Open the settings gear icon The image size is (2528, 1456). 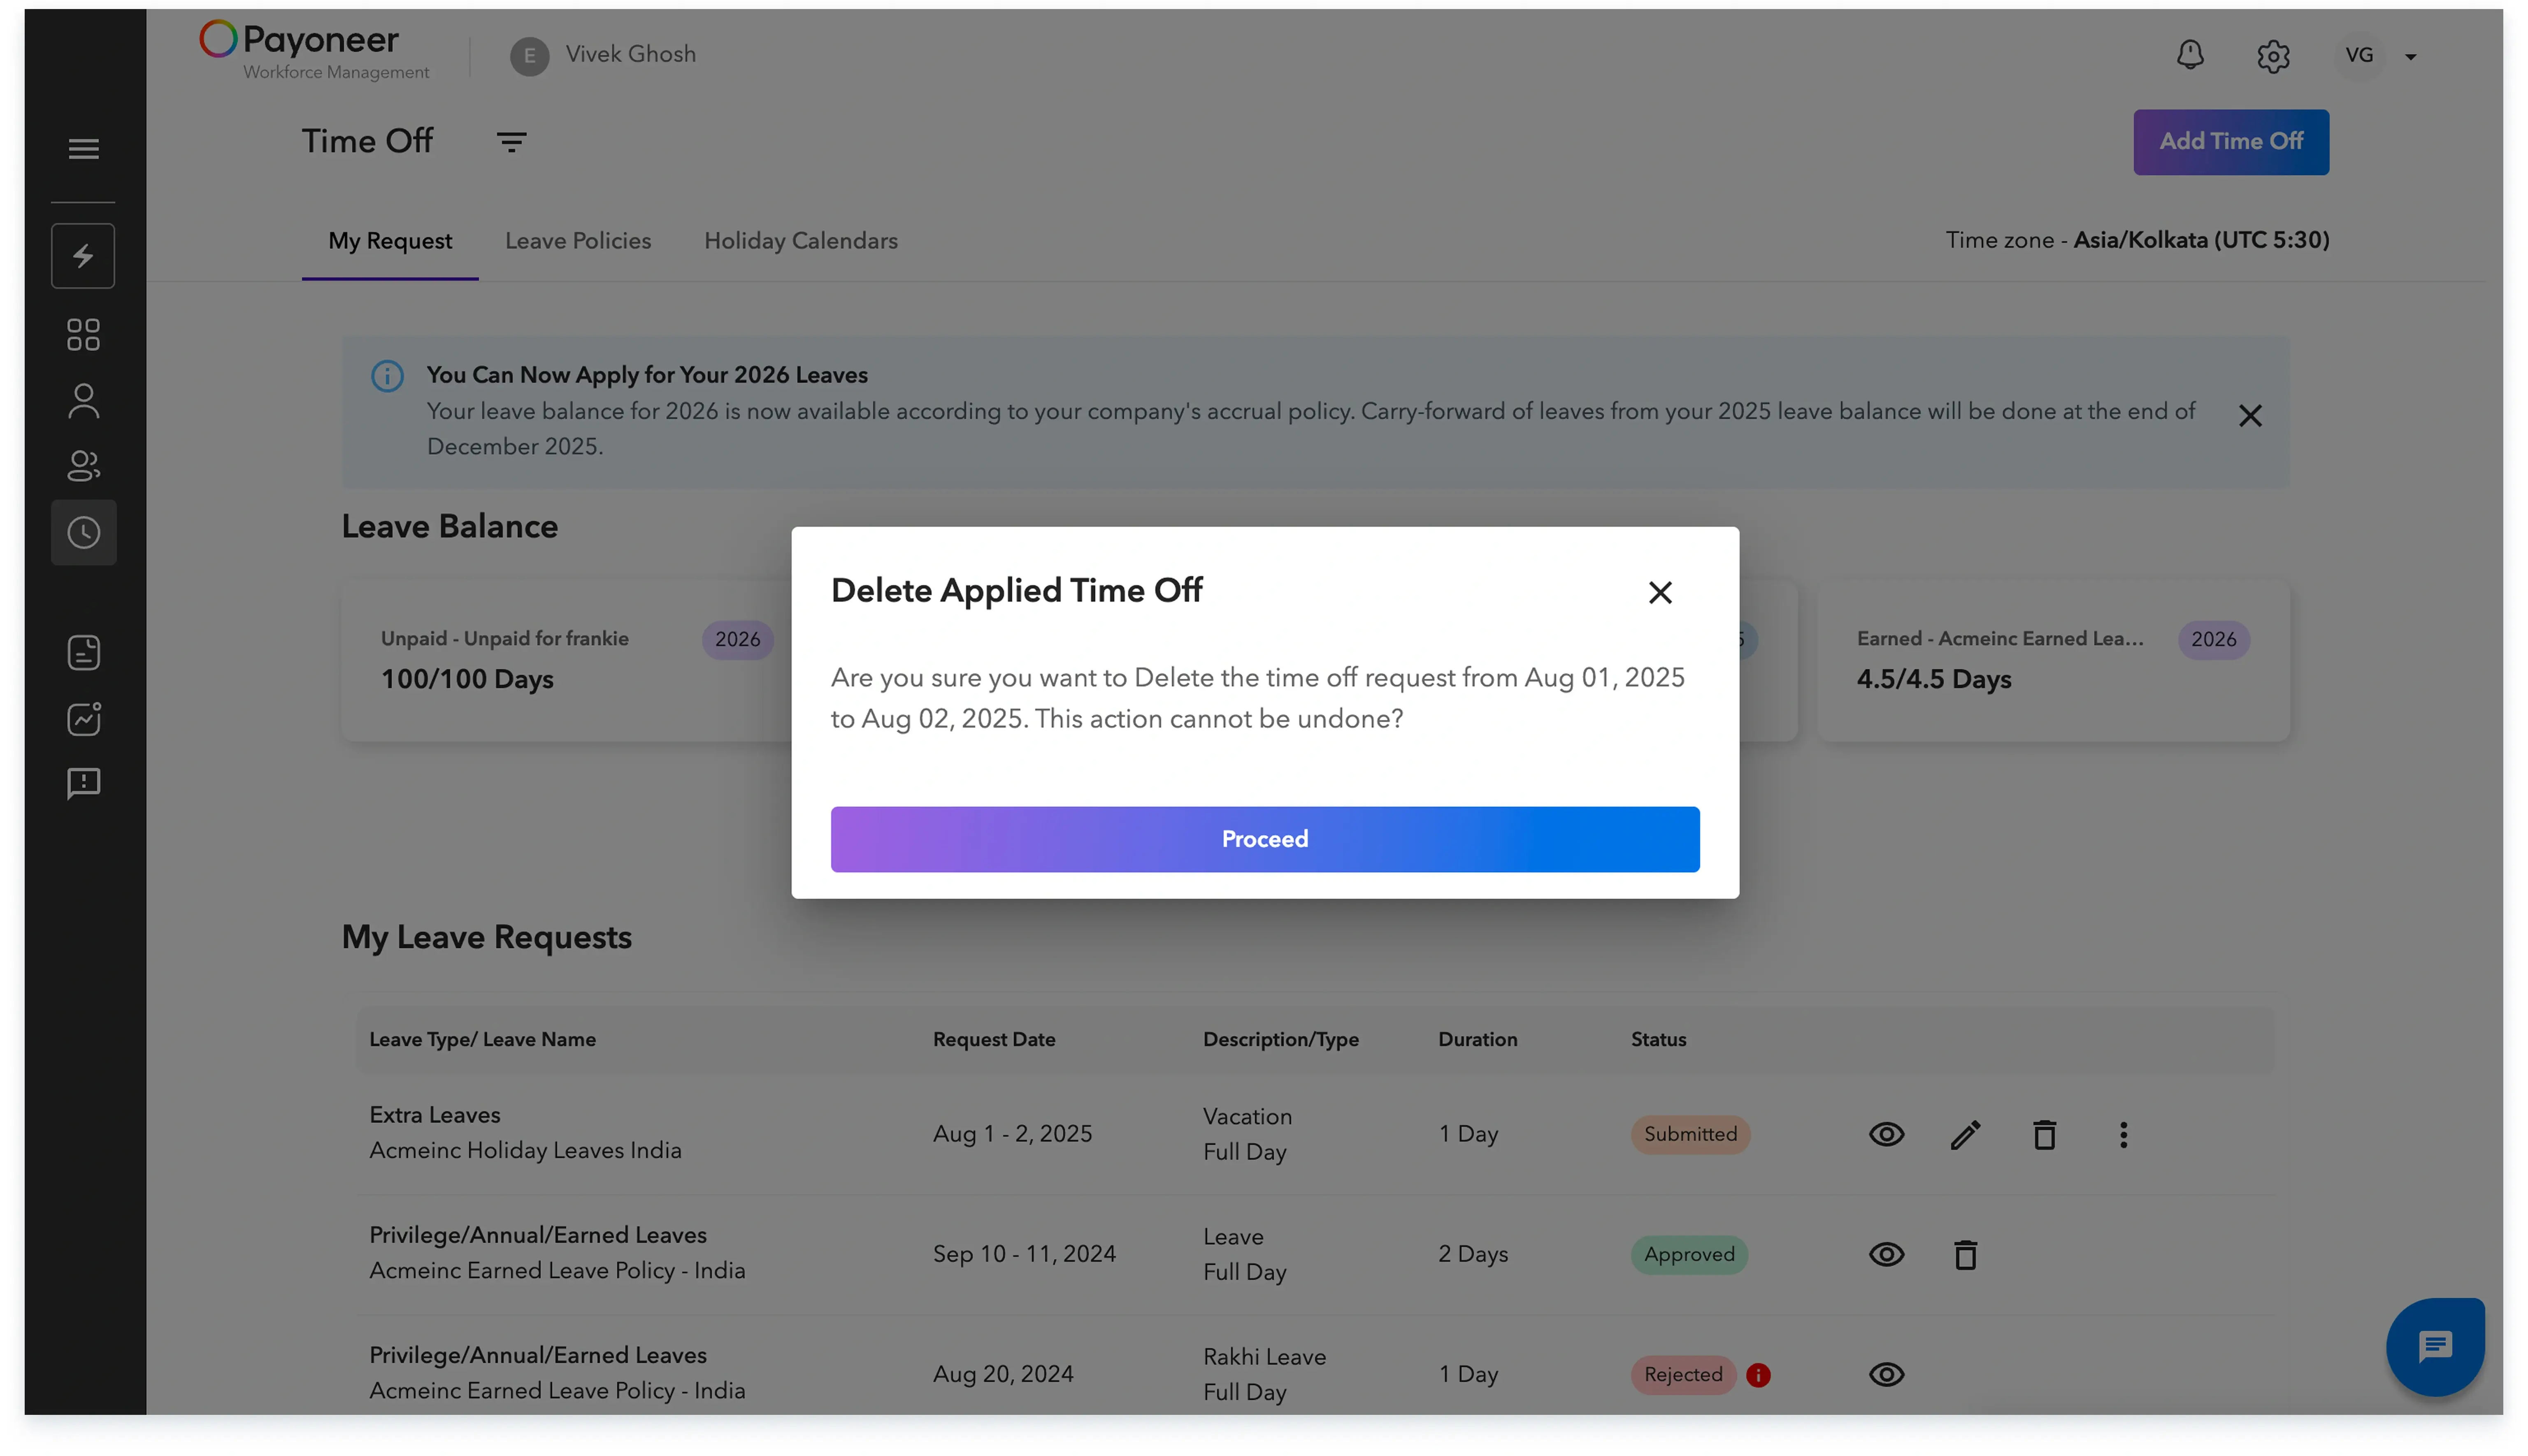click(2273, 55)
